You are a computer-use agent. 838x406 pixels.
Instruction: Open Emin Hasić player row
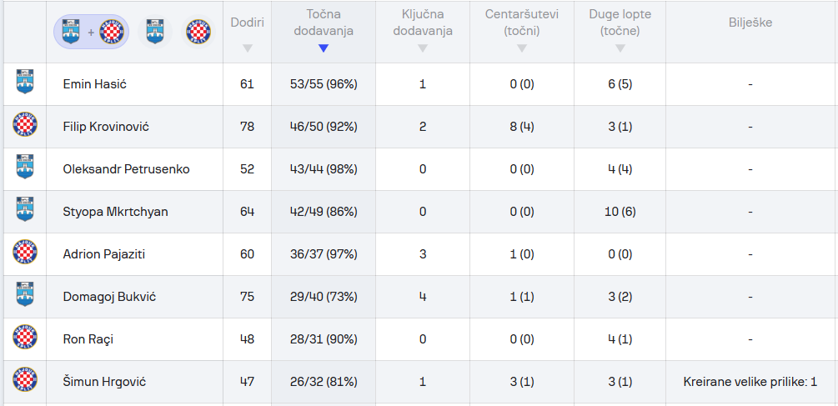point(420,84)
